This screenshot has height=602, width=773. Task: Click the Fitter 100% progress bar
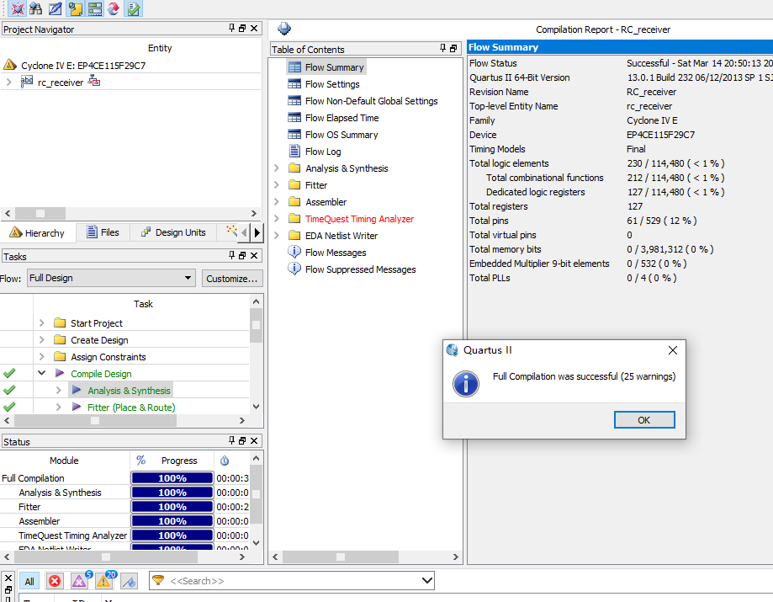[172, 507]
